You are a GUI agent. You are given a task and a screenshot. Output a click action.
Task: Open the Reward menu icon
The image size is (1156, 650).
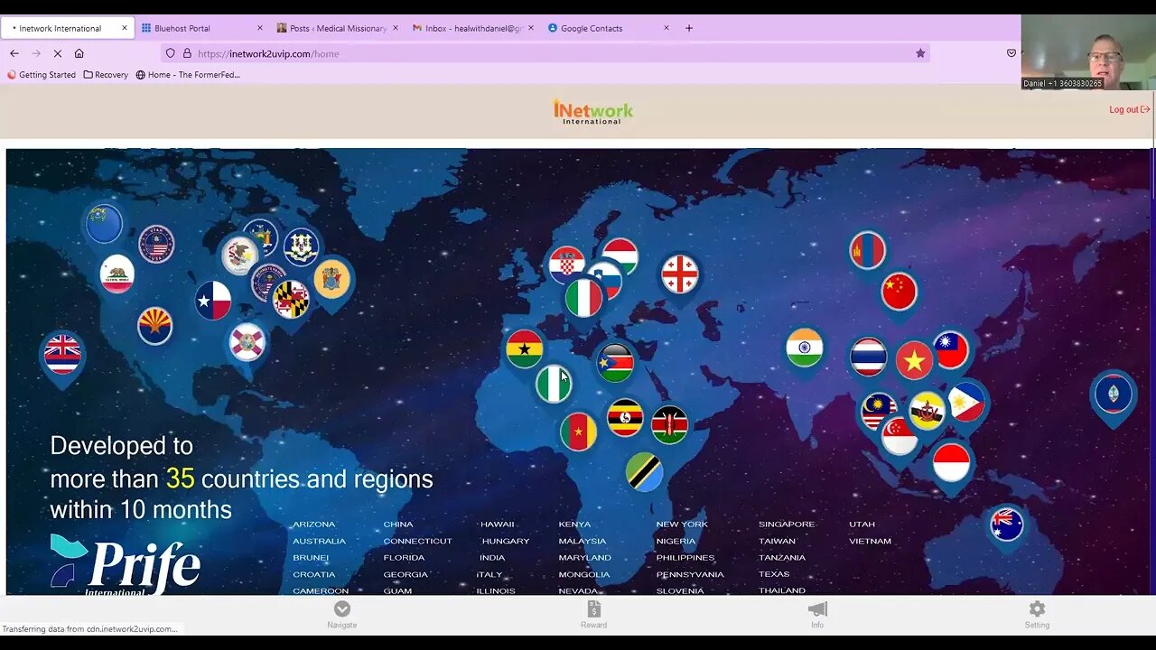pyautogui.click(x=593, y=609)
